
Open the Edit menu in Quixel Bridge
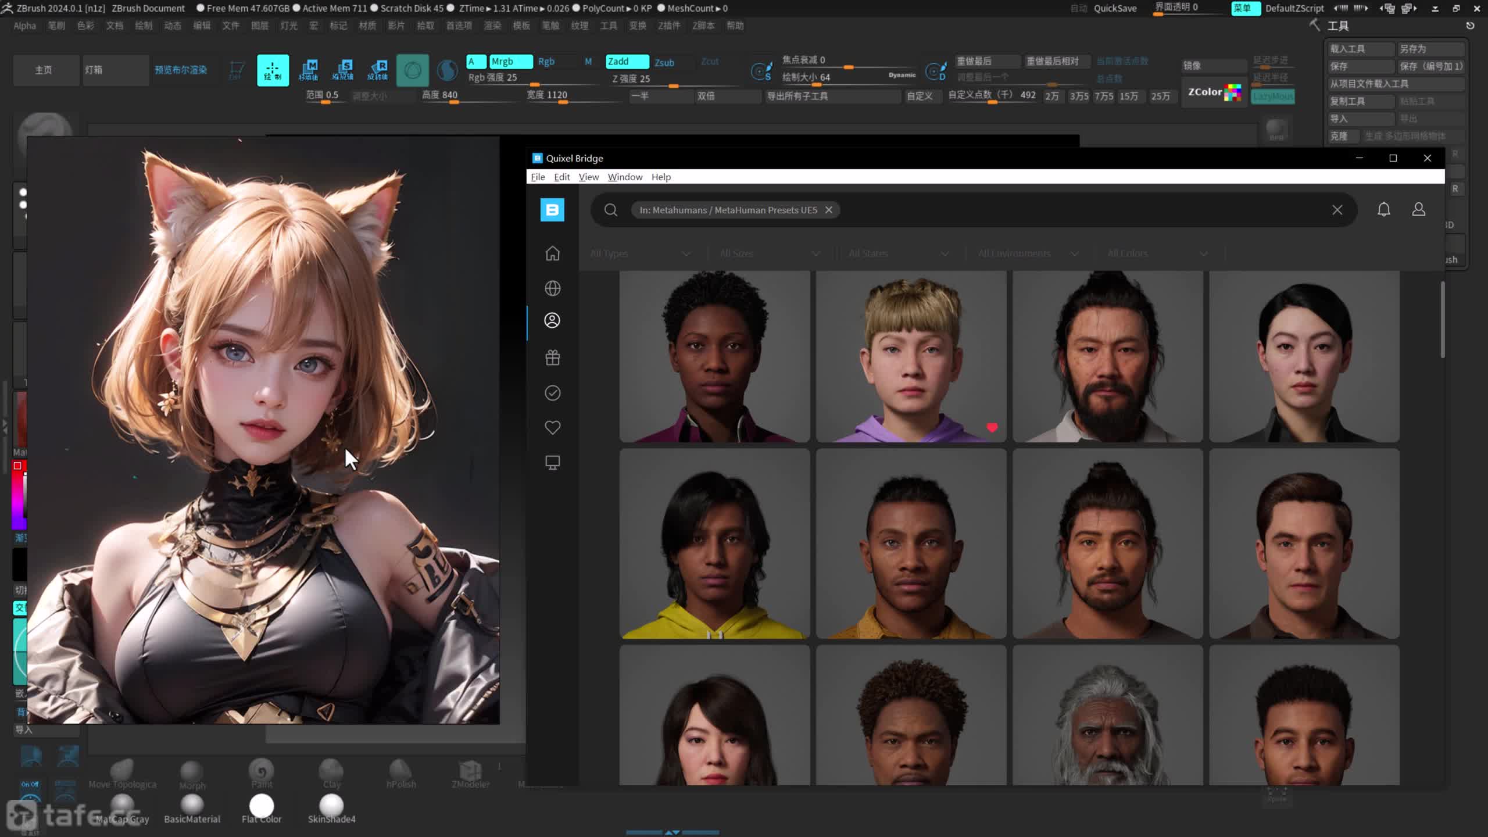pos(561,177)
